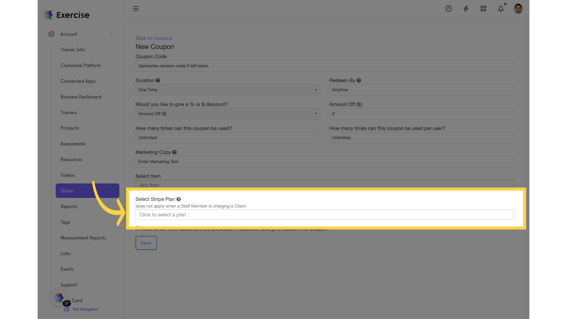Go to Trainers in sidebar
The image size is (567, 319).
[x=69, y=113]
